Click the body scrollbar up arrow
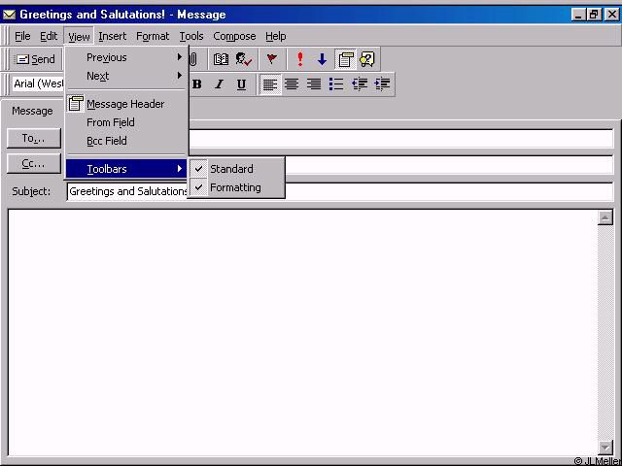Viewport: 622px width, 466px height. coord(605,217)
